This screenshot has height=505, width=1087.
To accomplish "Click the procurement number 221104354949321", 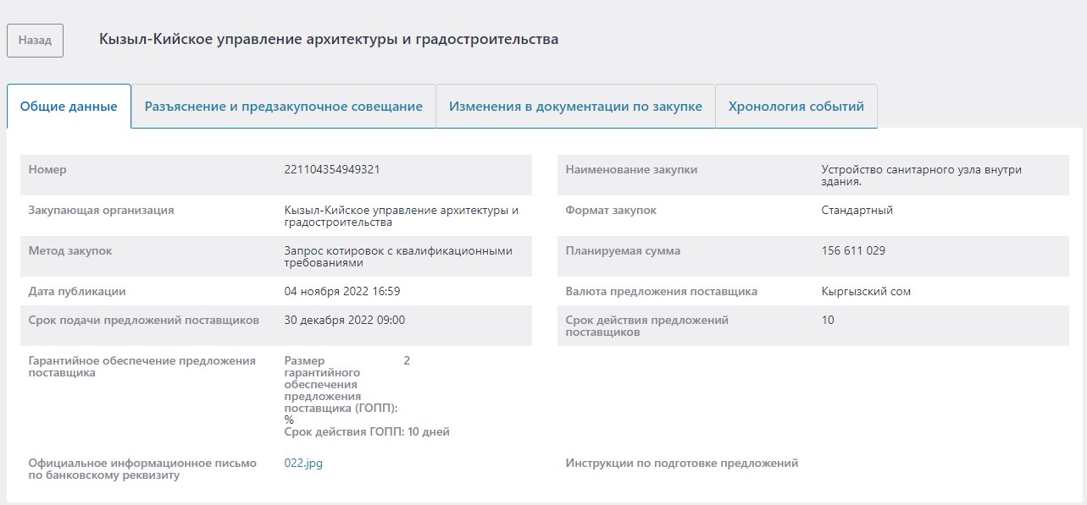I will tap(332, 169).
